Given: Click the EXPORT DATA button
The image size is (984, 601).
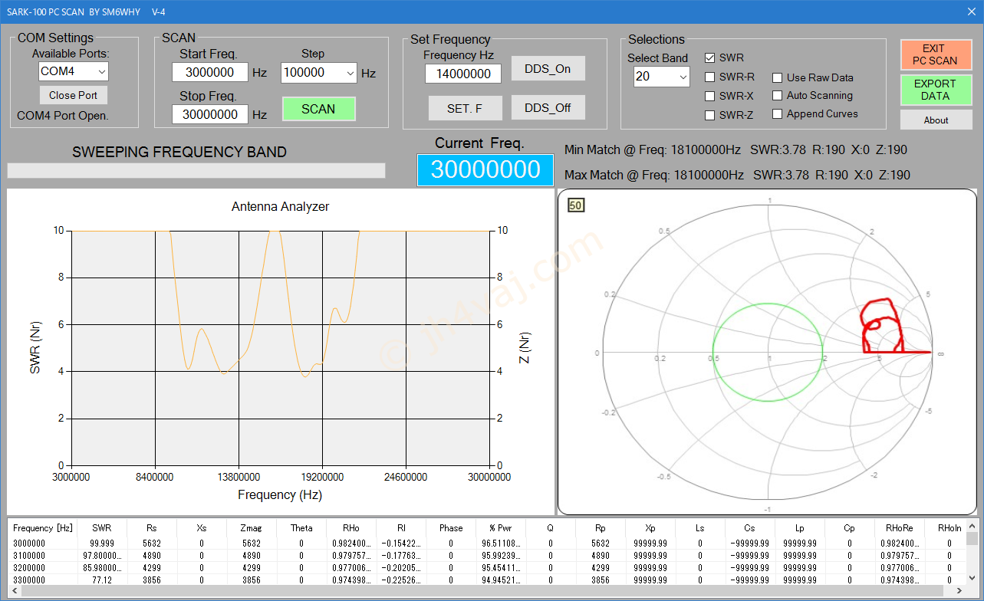Looking at the screenshot, I should pos(936,90).
